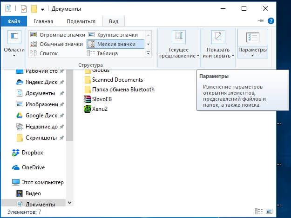The image size is (291, 218).
Task: Switch to details view in status bar
Action: (259, 211)
